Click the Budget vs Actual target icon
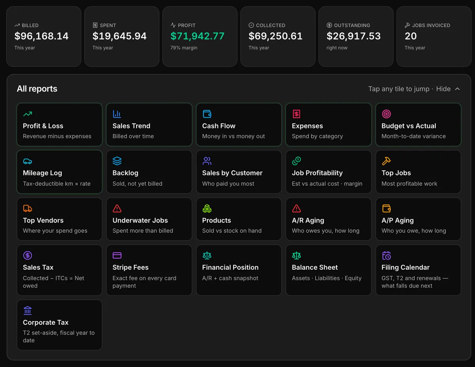475x367 pixels. 386,114
